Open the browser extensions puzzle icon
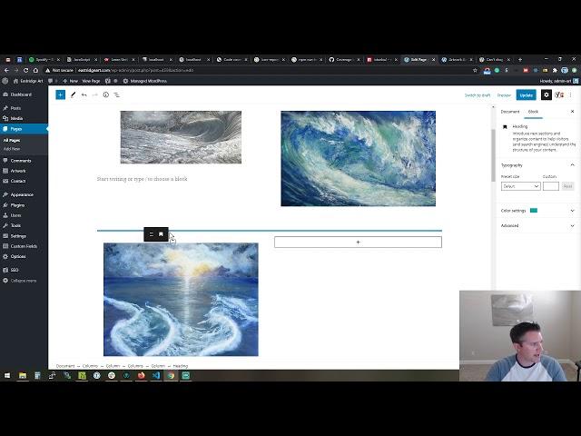Image resolution: width=581 pixels, height=436 pixels. tap(555, 70)
